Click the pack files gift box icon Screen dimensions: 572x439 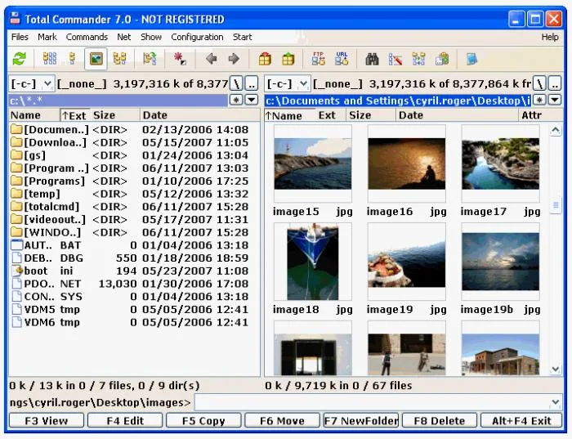coord(265,59)
